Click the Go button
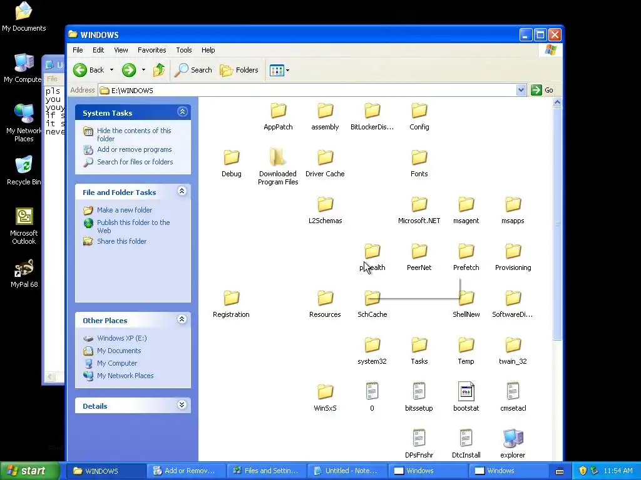 543,90
